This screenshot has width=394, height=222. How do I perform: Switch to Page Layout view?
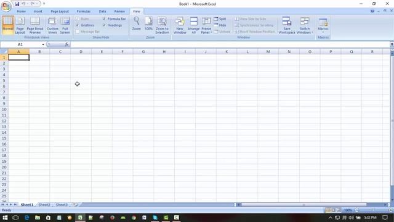pos(20,25)
